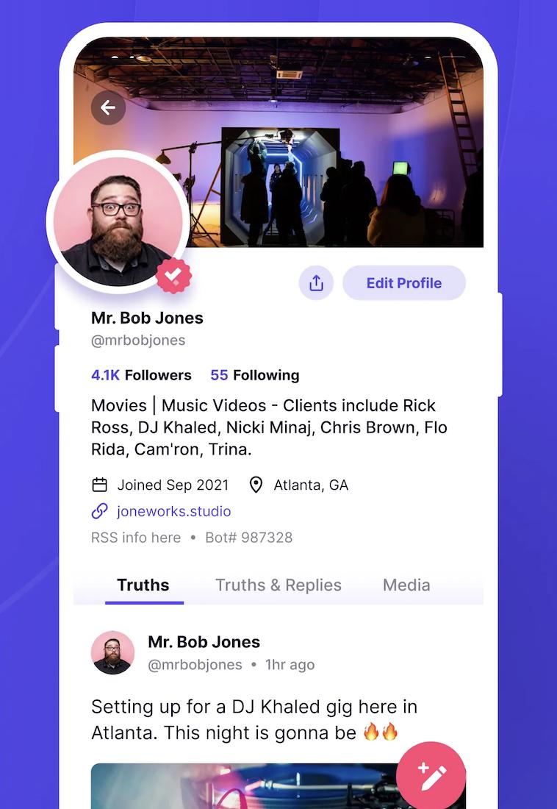Tap the calendar icon beside Joined Sep 2021
Screen dimensions: 557x809
[x=99, y=485]
